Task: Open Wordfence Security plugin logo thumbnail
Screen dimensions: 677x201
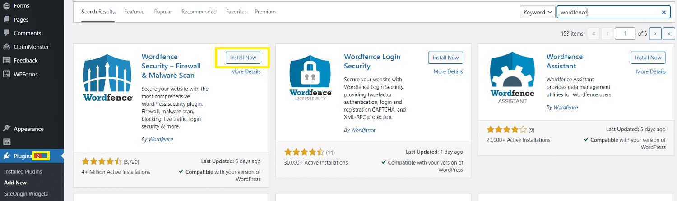Action: (108, 77)
